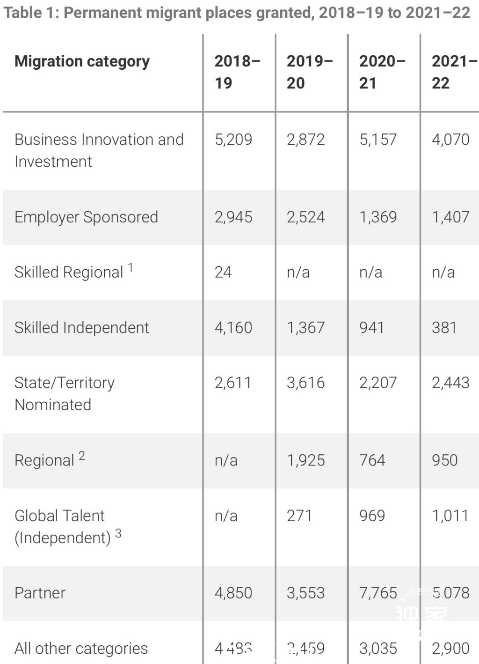Image resolution: width=479 pixels, height=664 pixels.
Task: Select the 2018–19 column header
Action: pos(237,72)
